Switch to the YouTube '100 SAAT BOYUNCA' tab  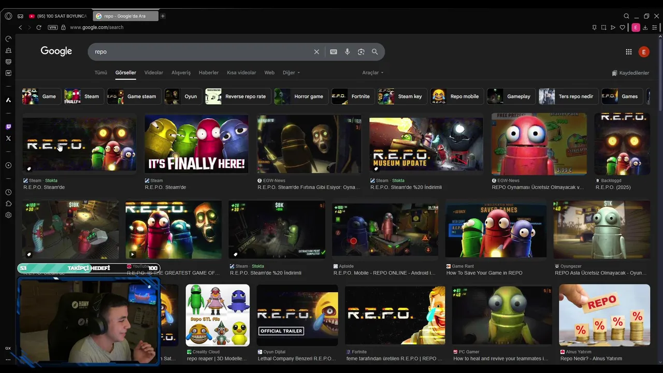[57, 16]
